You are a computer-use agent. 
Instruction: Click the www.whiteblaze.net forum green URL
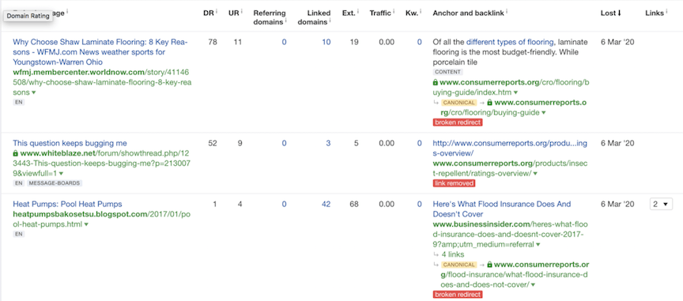102,164
